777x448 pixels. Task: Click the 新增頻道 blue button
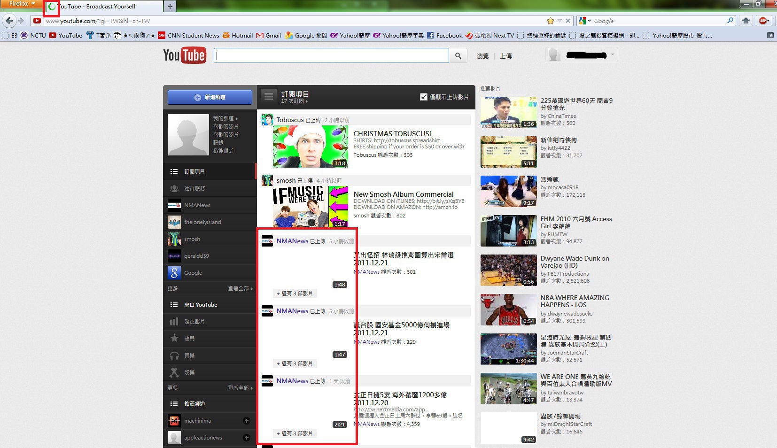tap(210, 97)
